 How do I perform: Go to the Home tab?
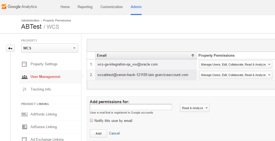(65, 7)
